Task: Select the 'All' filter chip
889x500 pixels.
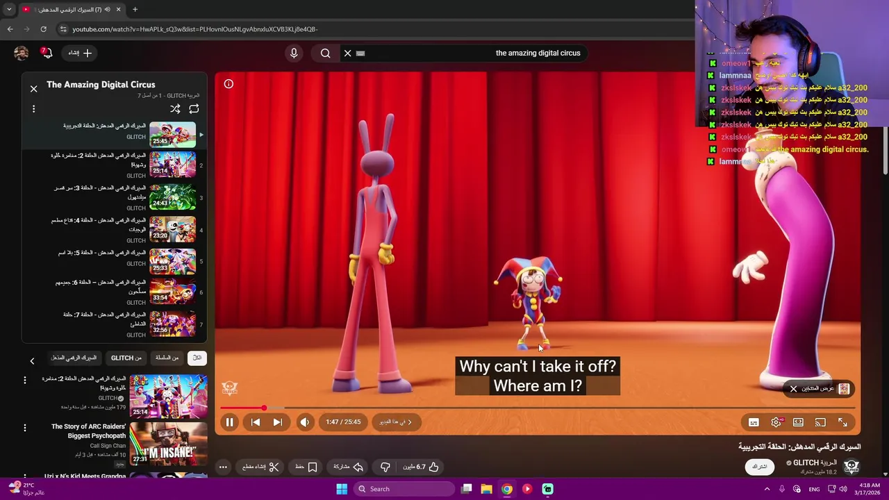Action: [x=197, y=358]
